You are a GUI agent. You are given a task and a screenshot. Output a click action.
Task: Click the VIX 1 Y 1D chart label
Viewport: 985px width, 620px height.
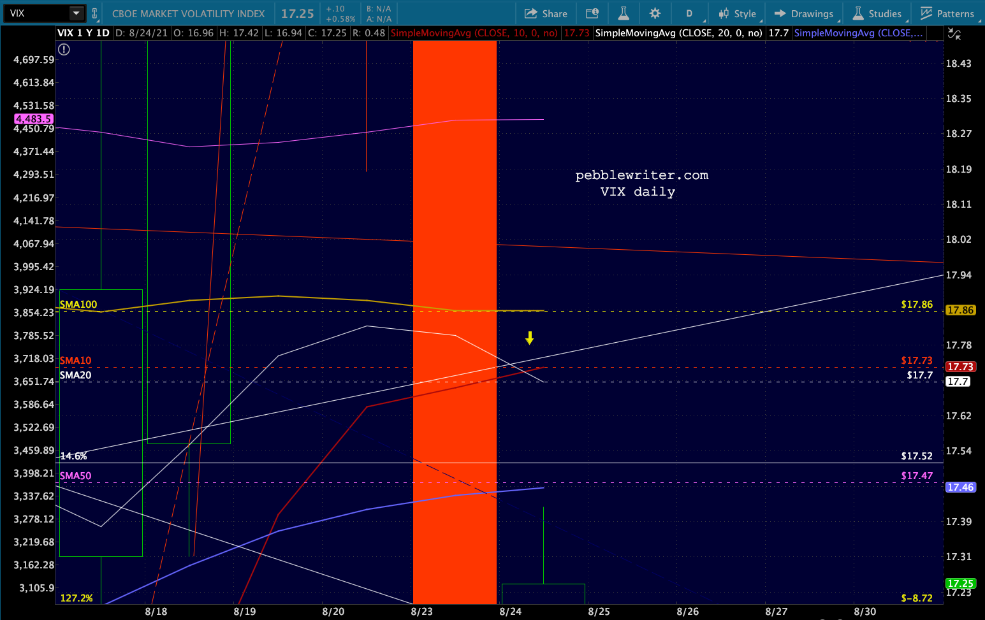coord(84,32)
